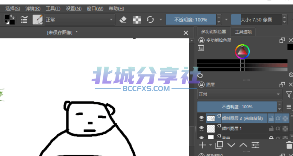Open layer docker hamburger options menu
The height and width of the screenshot is (156, 293).
click(x=289, y=107)
